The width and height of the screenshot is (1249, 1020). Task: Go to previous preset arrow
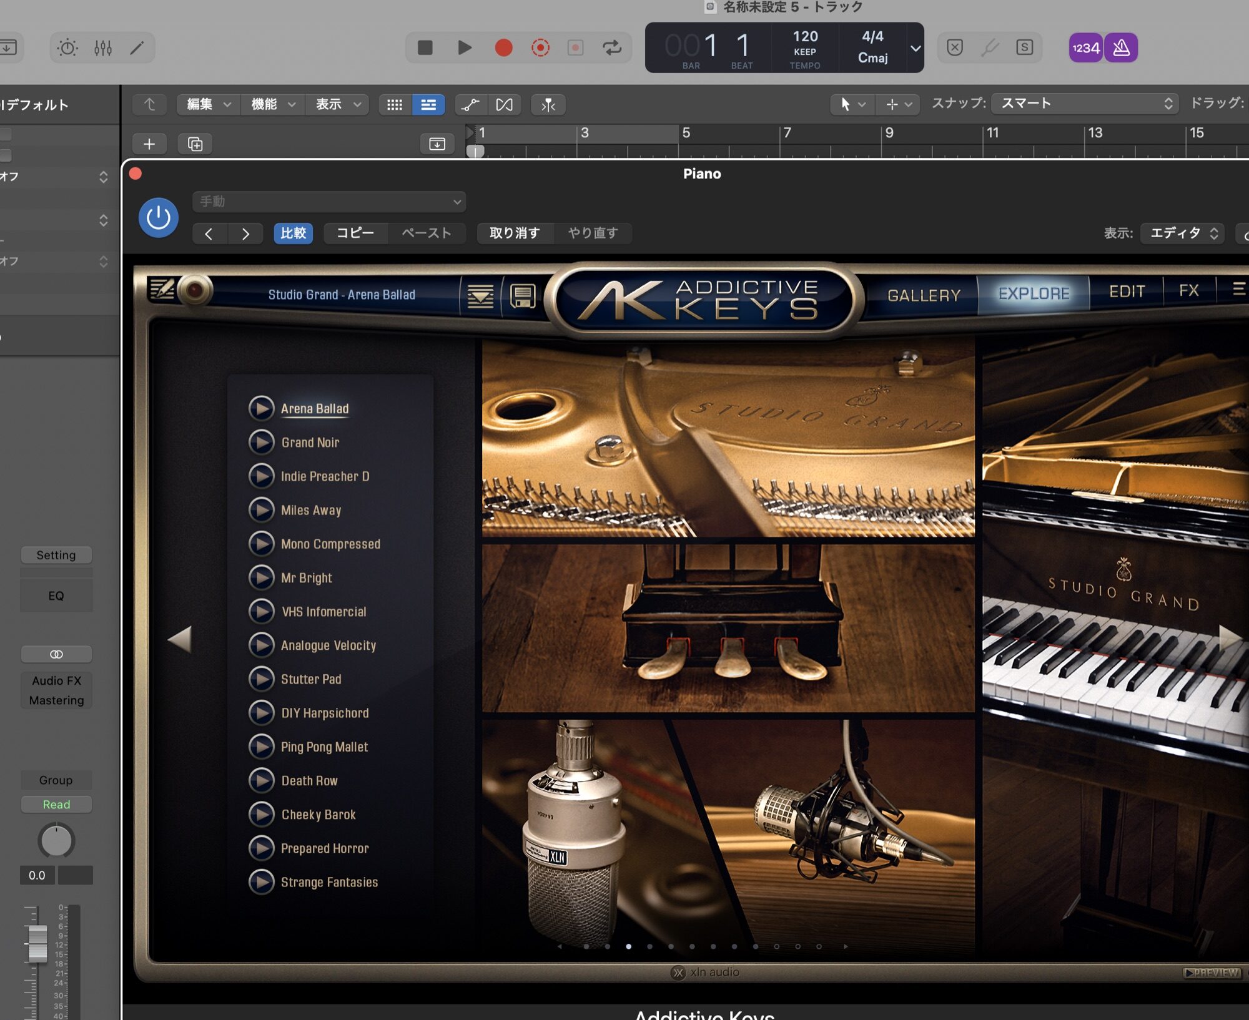(x=209, y=233)
